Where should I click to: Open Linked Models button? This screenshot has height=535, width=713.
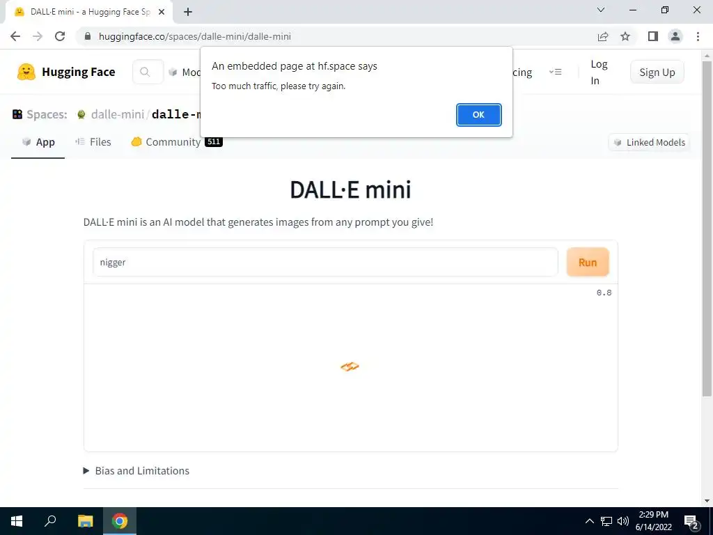coord(649,142)
